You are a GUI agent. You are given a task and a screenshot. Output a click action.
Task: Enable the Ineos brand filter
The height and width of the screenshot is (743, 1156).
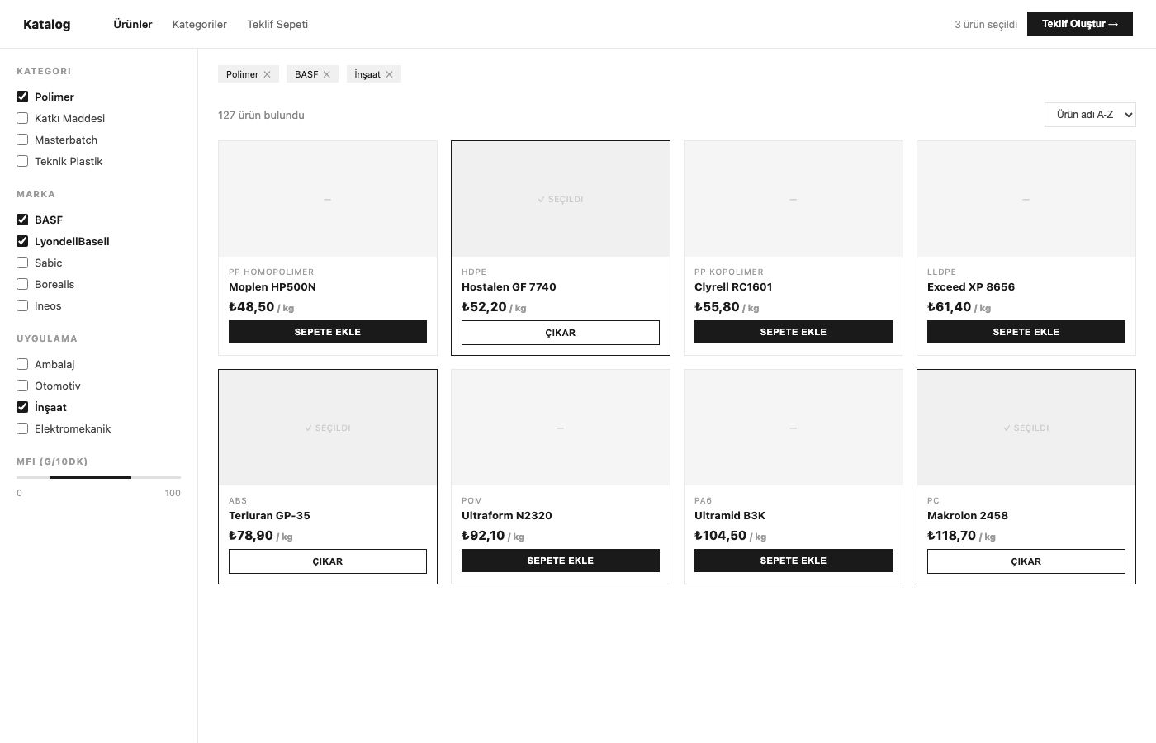(x=22, y=305)
